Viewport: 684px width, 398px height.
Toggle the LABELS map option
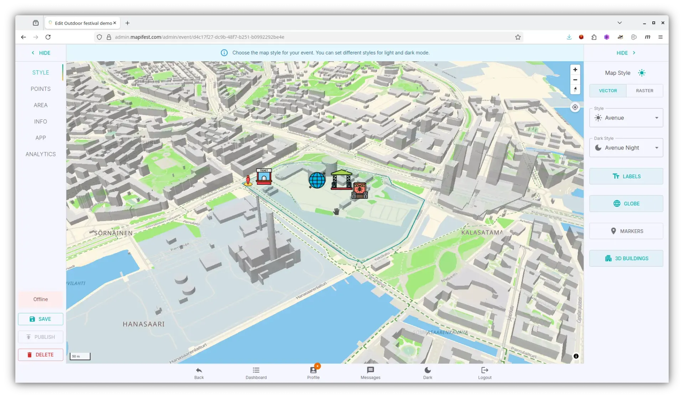click(626, 176)
